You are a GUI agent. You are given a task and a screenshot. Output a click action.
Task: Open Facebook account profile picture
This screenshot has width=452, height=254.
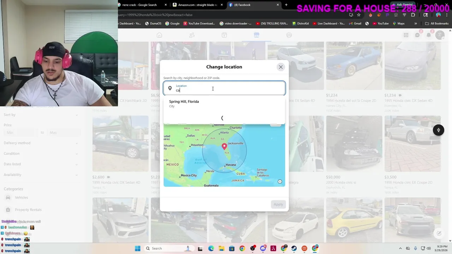440,35
